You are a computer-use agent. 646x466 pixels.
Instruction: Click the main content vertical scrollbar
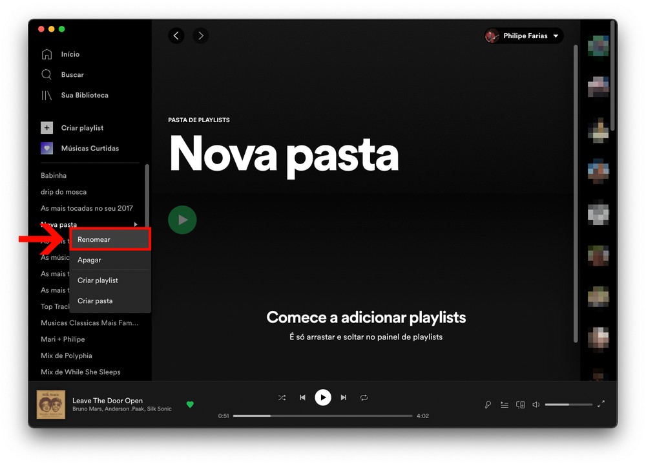[x=576, y=194]
